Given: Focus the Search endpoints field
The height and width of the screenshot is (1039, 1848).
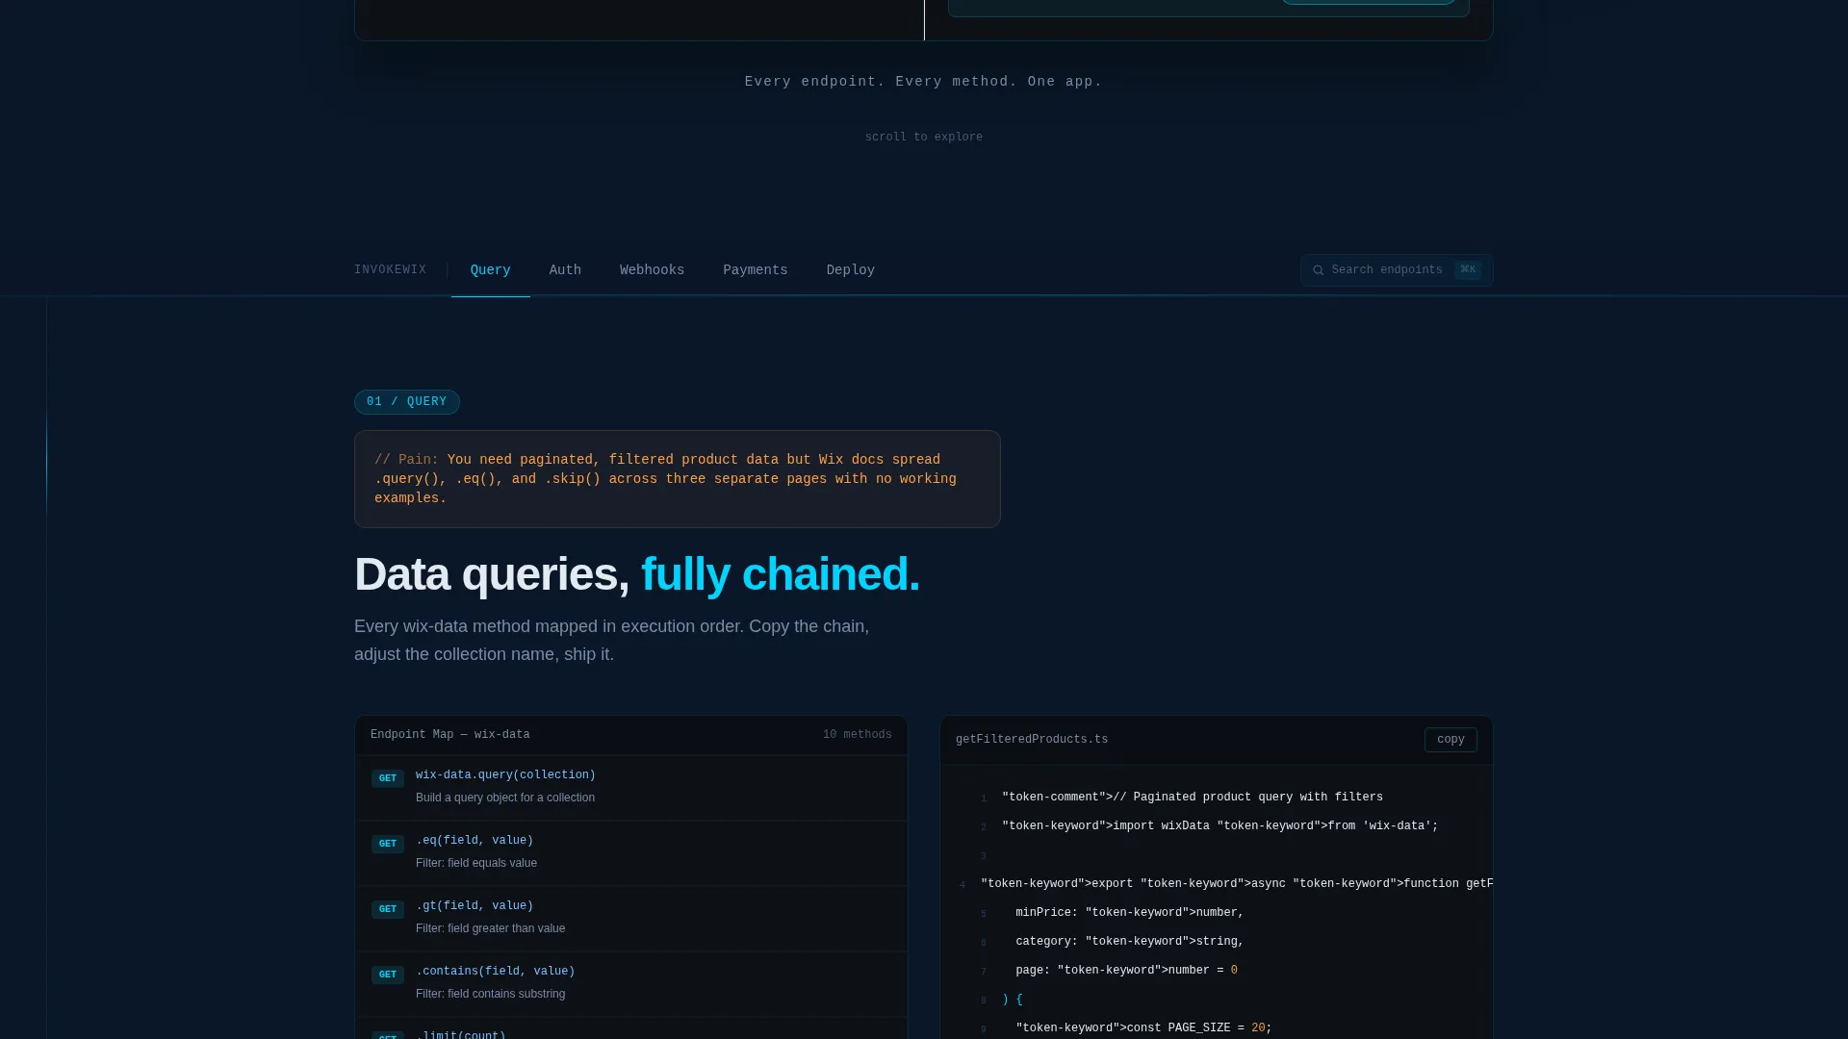Looking at the screenshot, I should [x=1396, y=270].
